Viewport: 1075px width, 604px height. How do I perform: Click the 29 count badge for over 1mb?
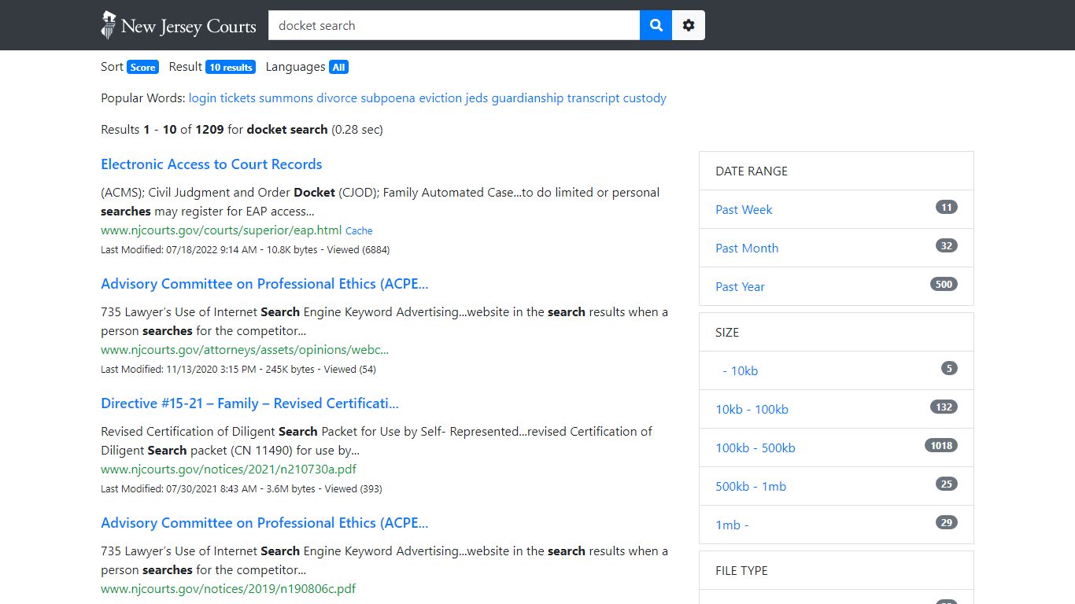click(x=947, y=523)
